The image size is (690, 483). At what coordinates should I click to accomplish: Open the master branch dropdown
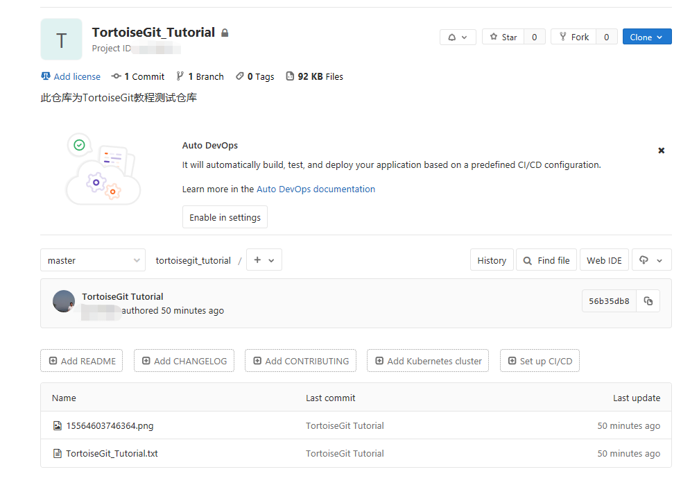92,260
